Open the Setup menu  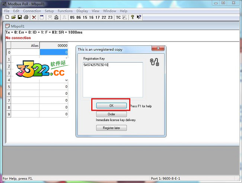click(49, 11)
